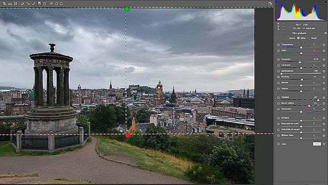Increase Saturación with its plus button

324,109
